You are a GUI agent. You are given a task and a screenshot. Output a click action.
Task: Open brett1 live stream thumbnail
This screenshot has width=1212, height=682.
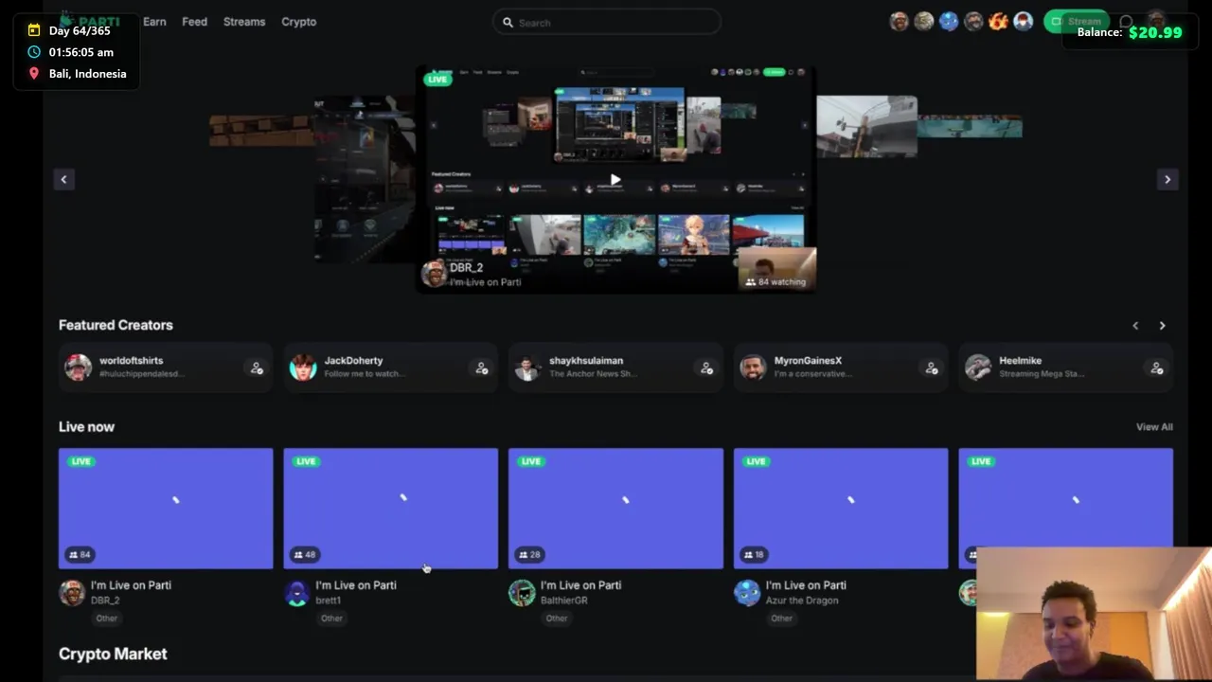[391, 509]
